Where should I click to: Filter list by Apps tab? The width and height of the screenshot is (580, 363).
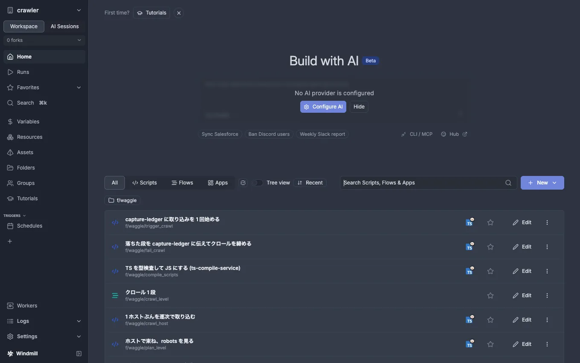pos(218,183)
